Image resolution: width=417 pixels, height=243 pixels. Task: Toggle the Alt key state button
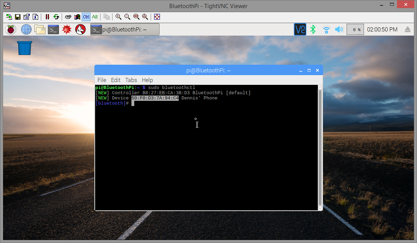point(95,17)
